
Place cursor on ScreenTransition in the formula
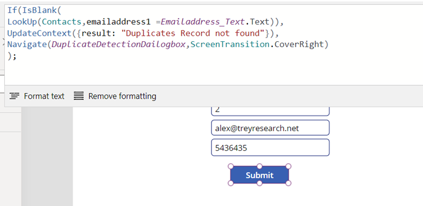[230, 44]
